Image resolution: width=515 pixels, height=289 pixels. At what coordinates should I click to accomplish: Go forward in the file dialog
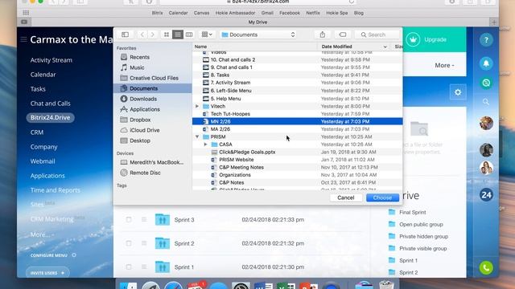[152, 35]
